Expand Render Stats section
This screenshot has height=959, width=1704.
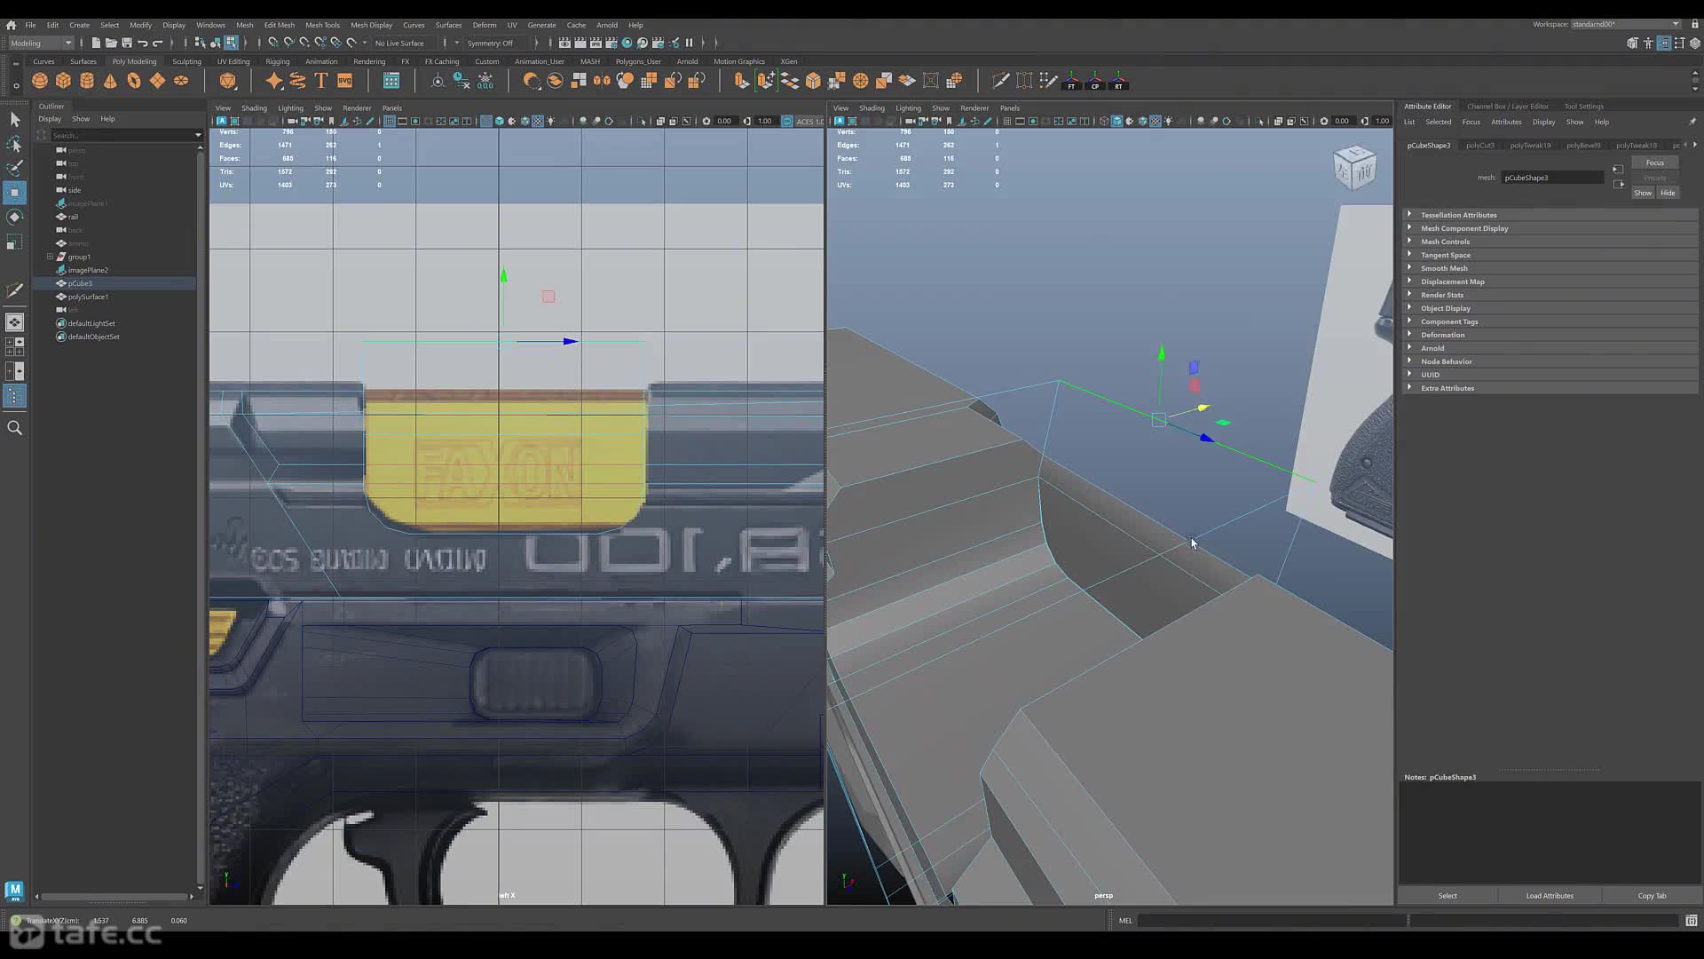(1409, 294)
